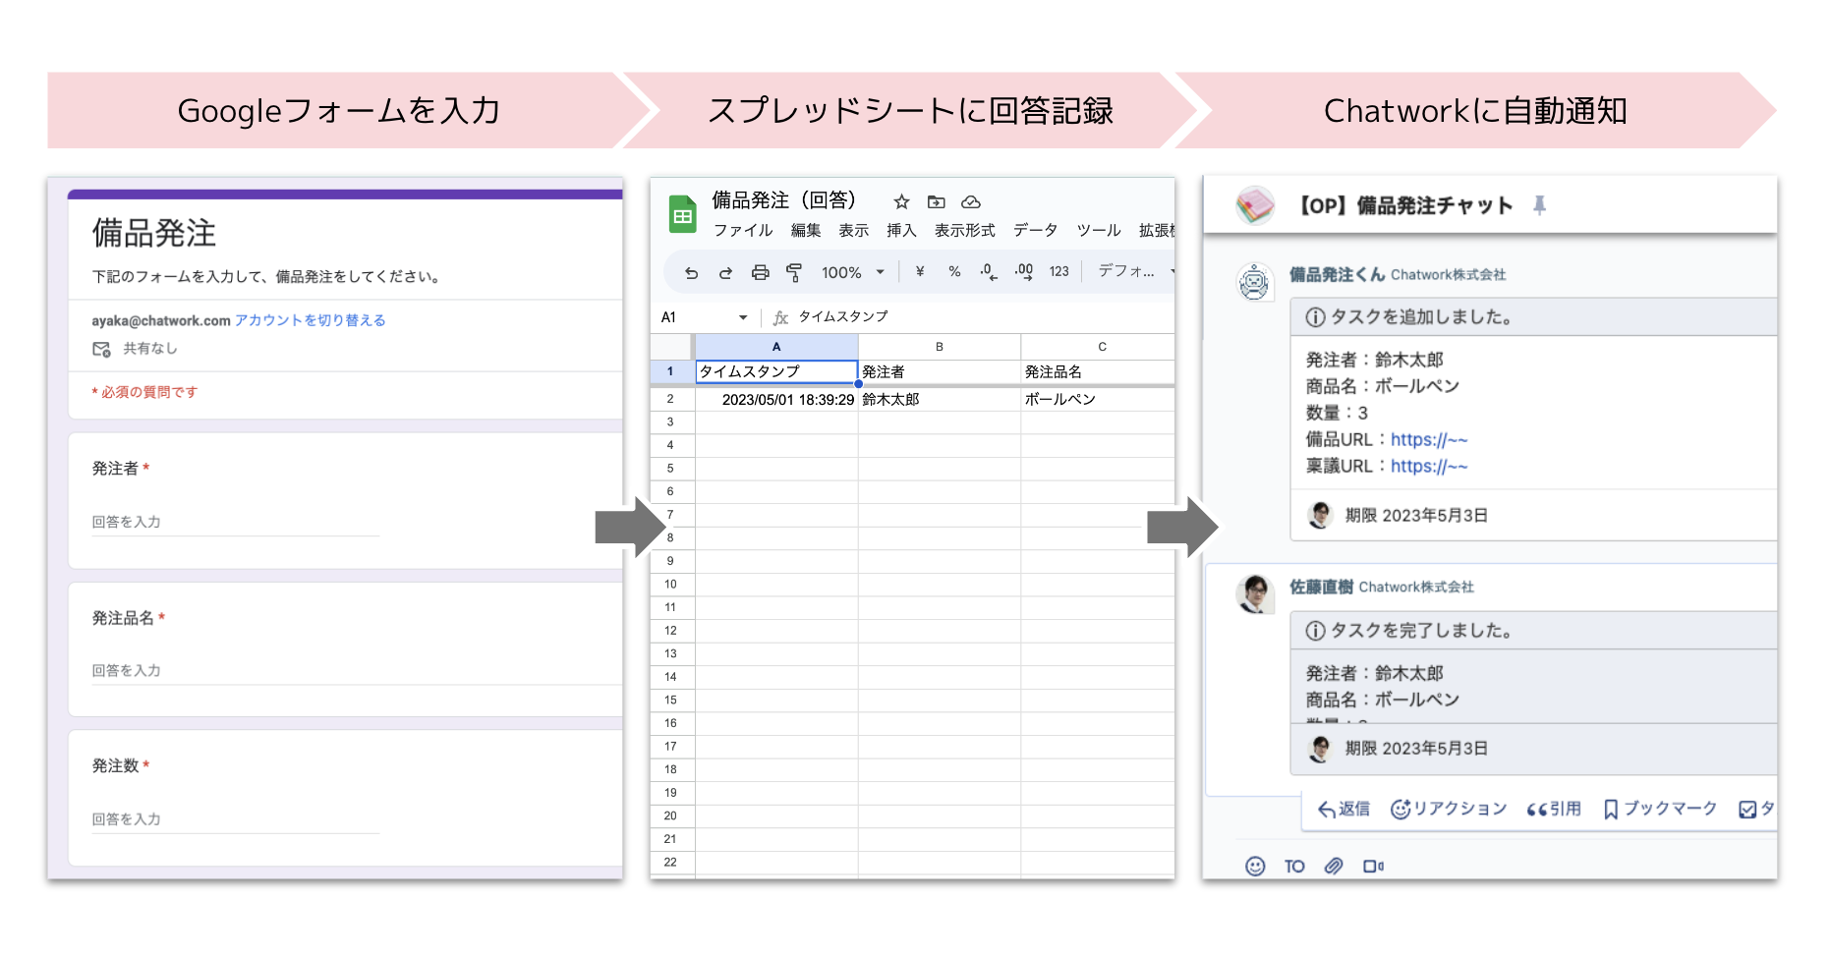Click the video call icon in chat input

[1373, 866]
